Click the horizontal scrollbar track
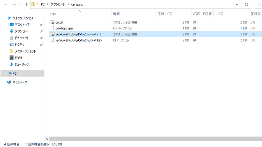 (156, 139)
